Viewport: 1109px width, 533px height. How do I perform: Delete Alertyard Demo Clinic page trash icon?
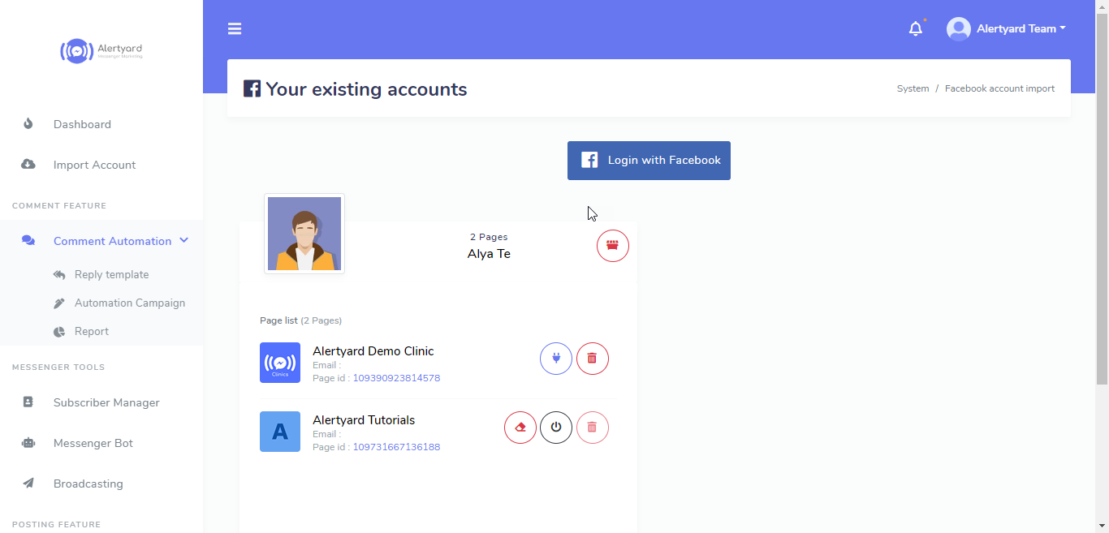[593, 358]
